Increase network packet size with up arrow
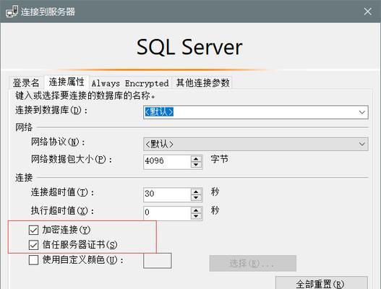The width and height of the screenshot is (381, 289). tap(196, 159)
